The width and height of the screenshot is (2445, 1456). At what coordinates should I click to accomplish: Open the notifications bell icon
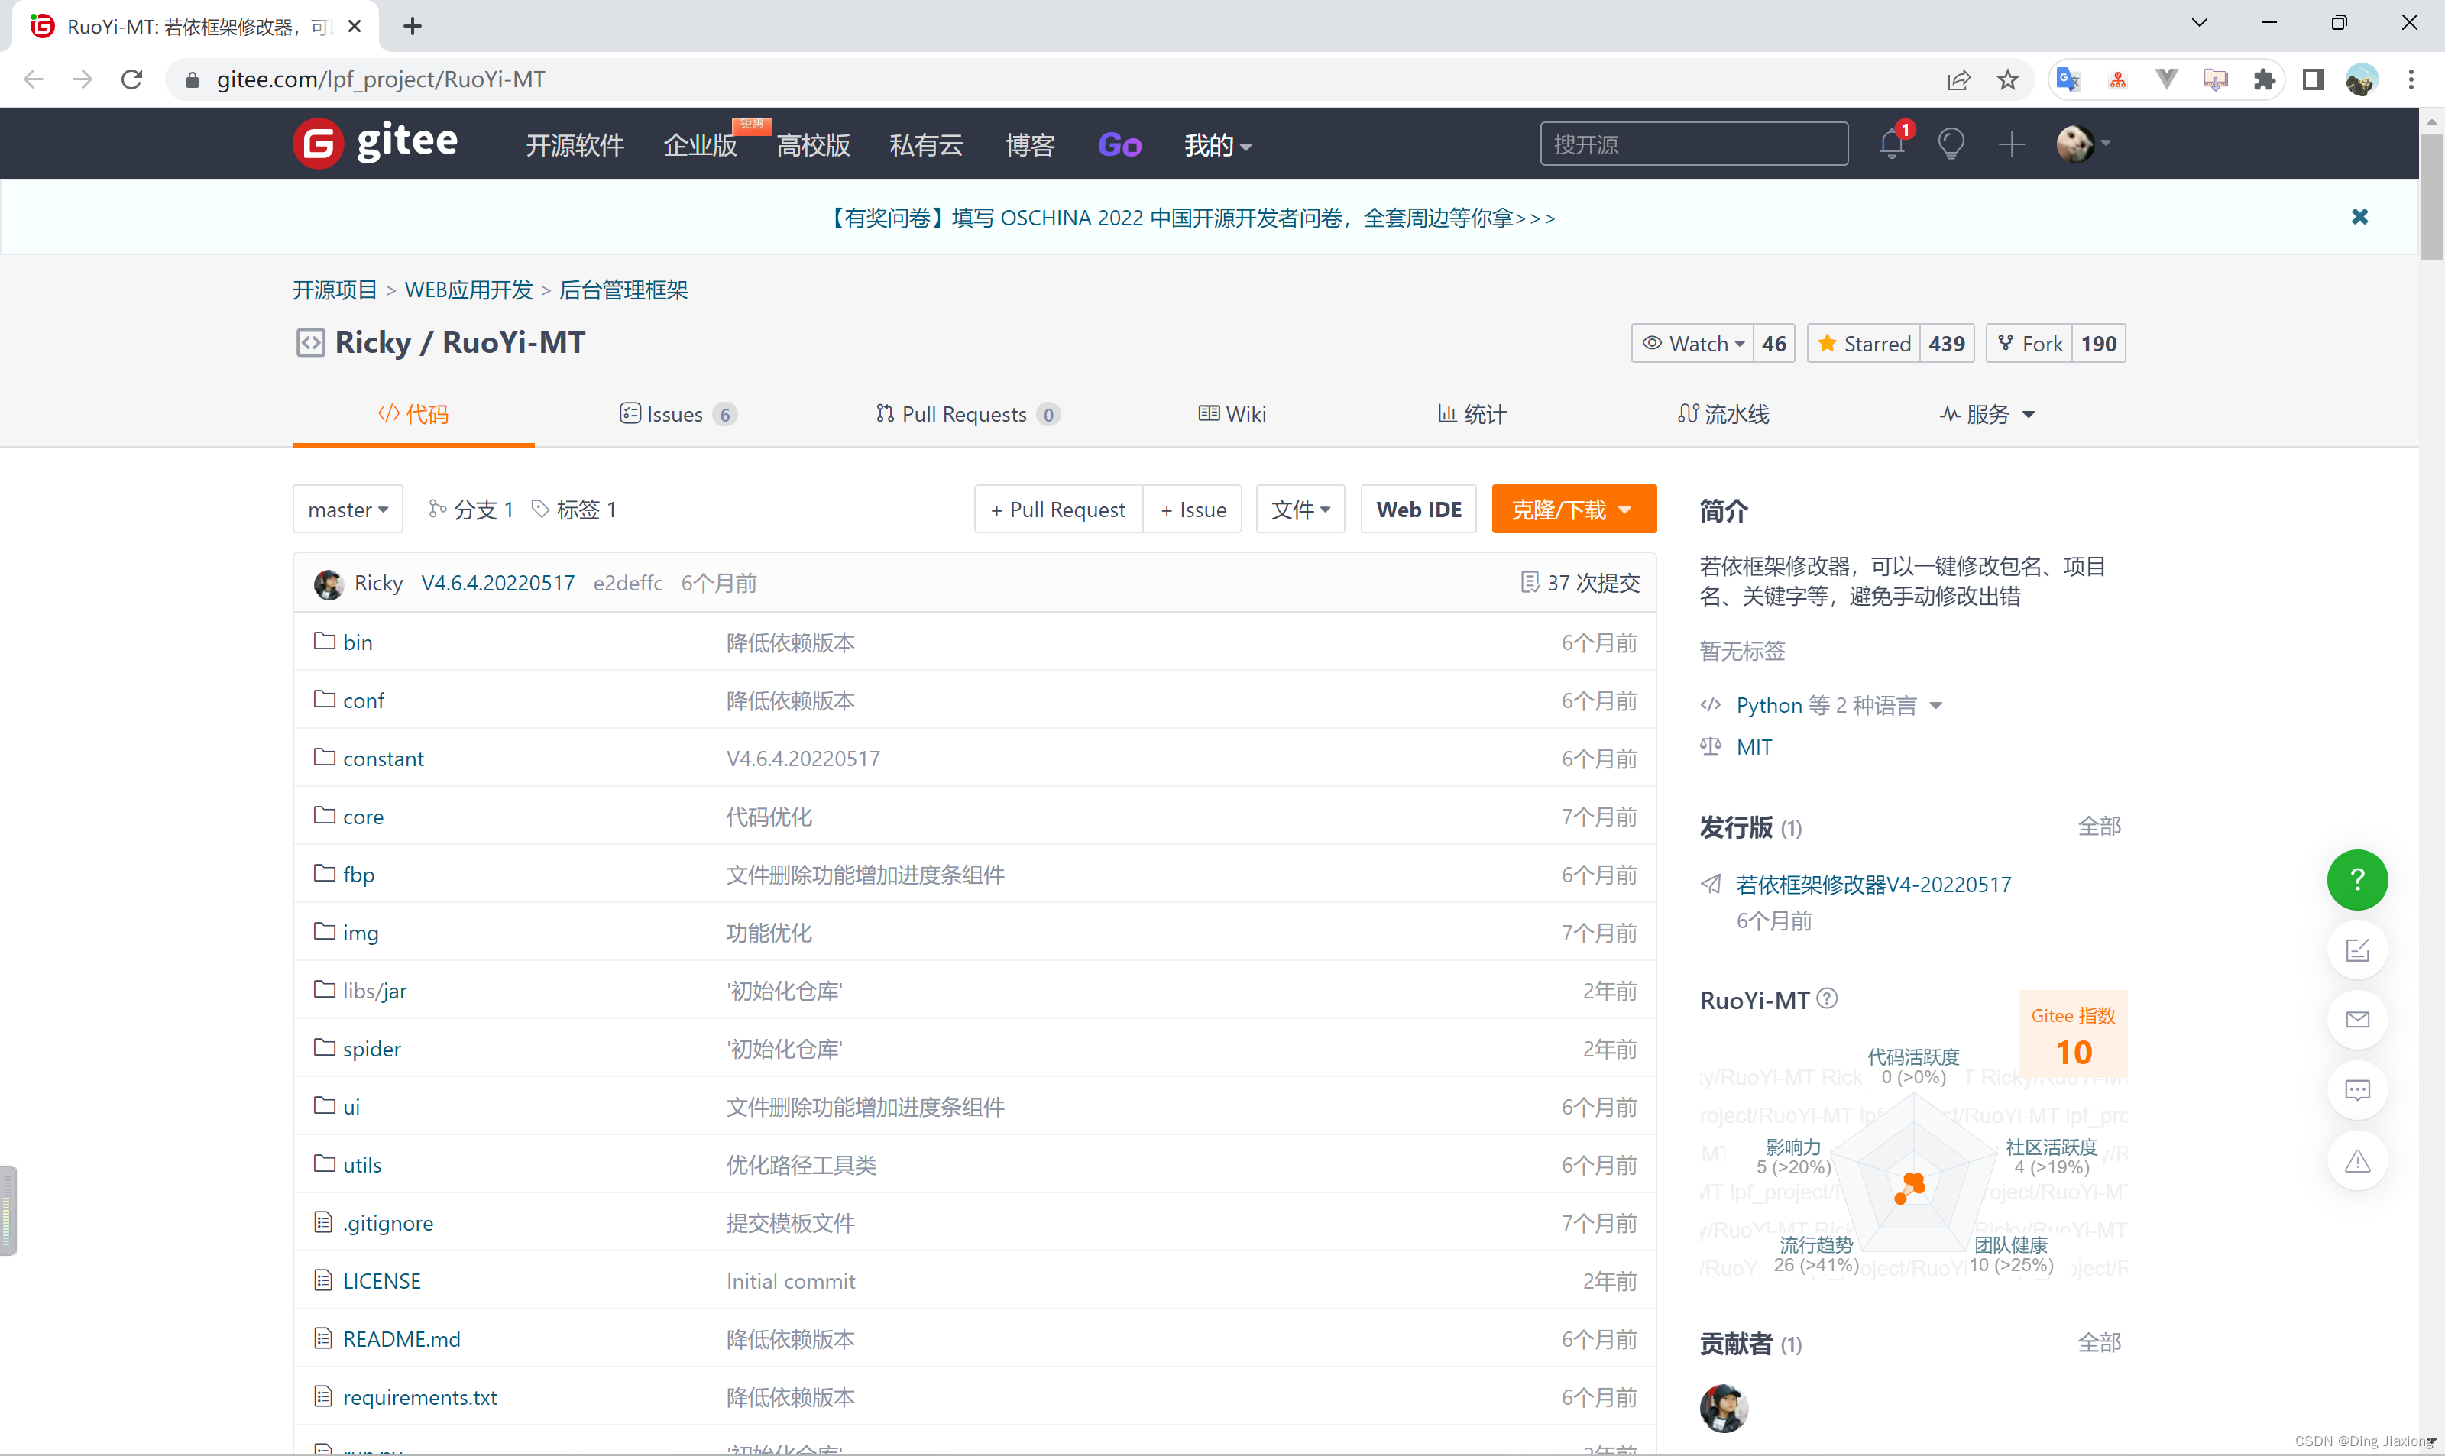(1892, 144)
